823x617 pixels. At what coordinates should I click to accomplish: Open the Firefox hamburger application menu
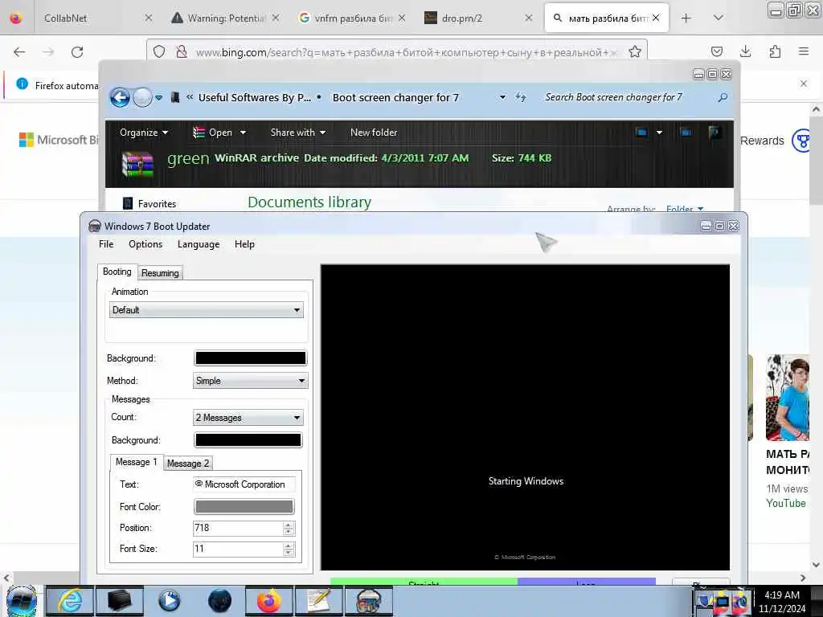(x=804, y=51)
